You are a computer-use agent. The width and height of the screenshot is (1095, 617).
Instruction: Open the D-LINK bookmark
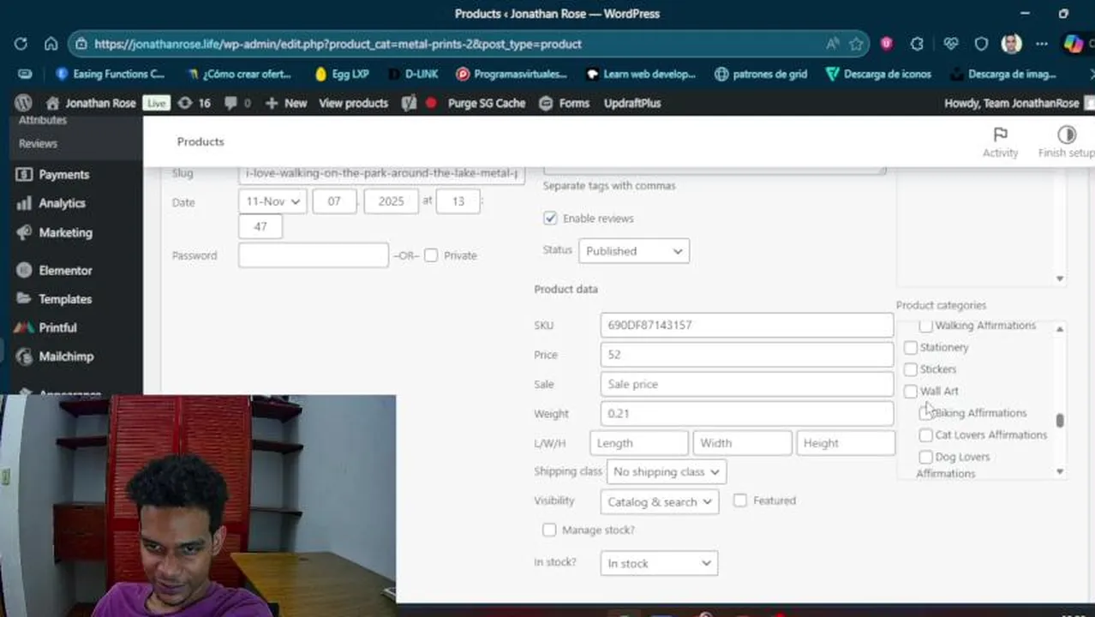pos(412,74)
